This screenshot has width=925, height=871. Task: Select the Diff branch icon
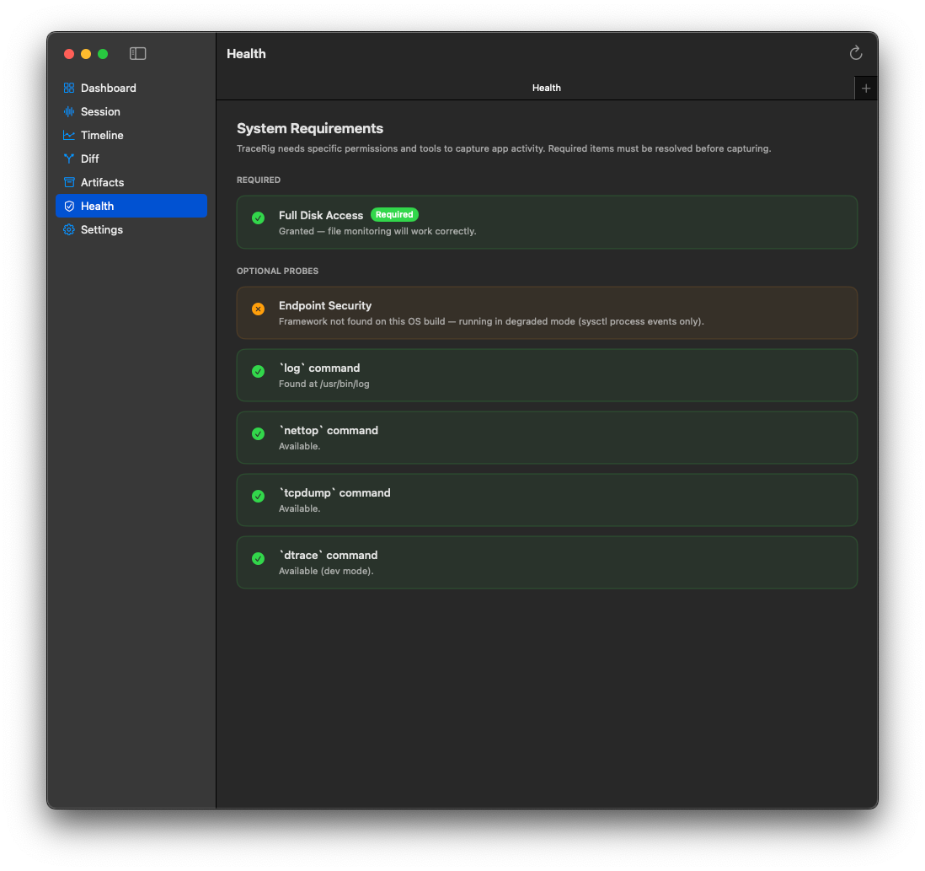click(67, 159)
